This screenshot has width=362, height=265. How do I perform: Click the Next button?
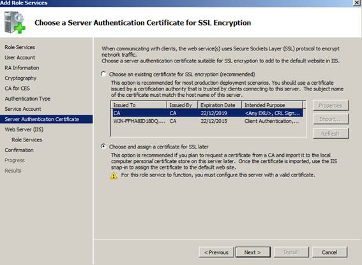tap(253, 252)
